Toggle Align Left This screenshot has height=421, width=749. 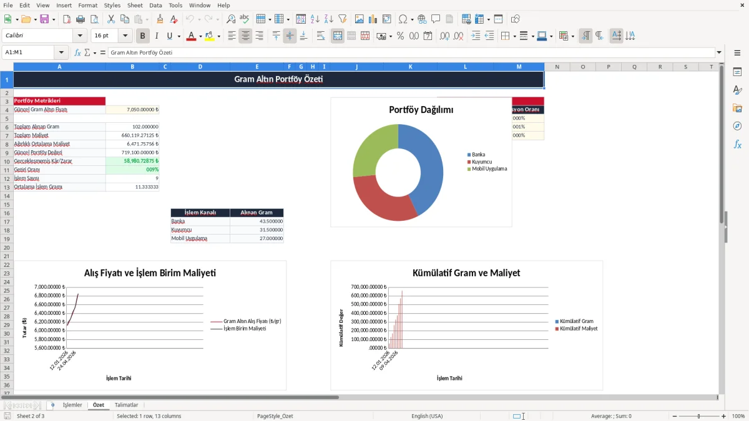(x=232, y=36)
